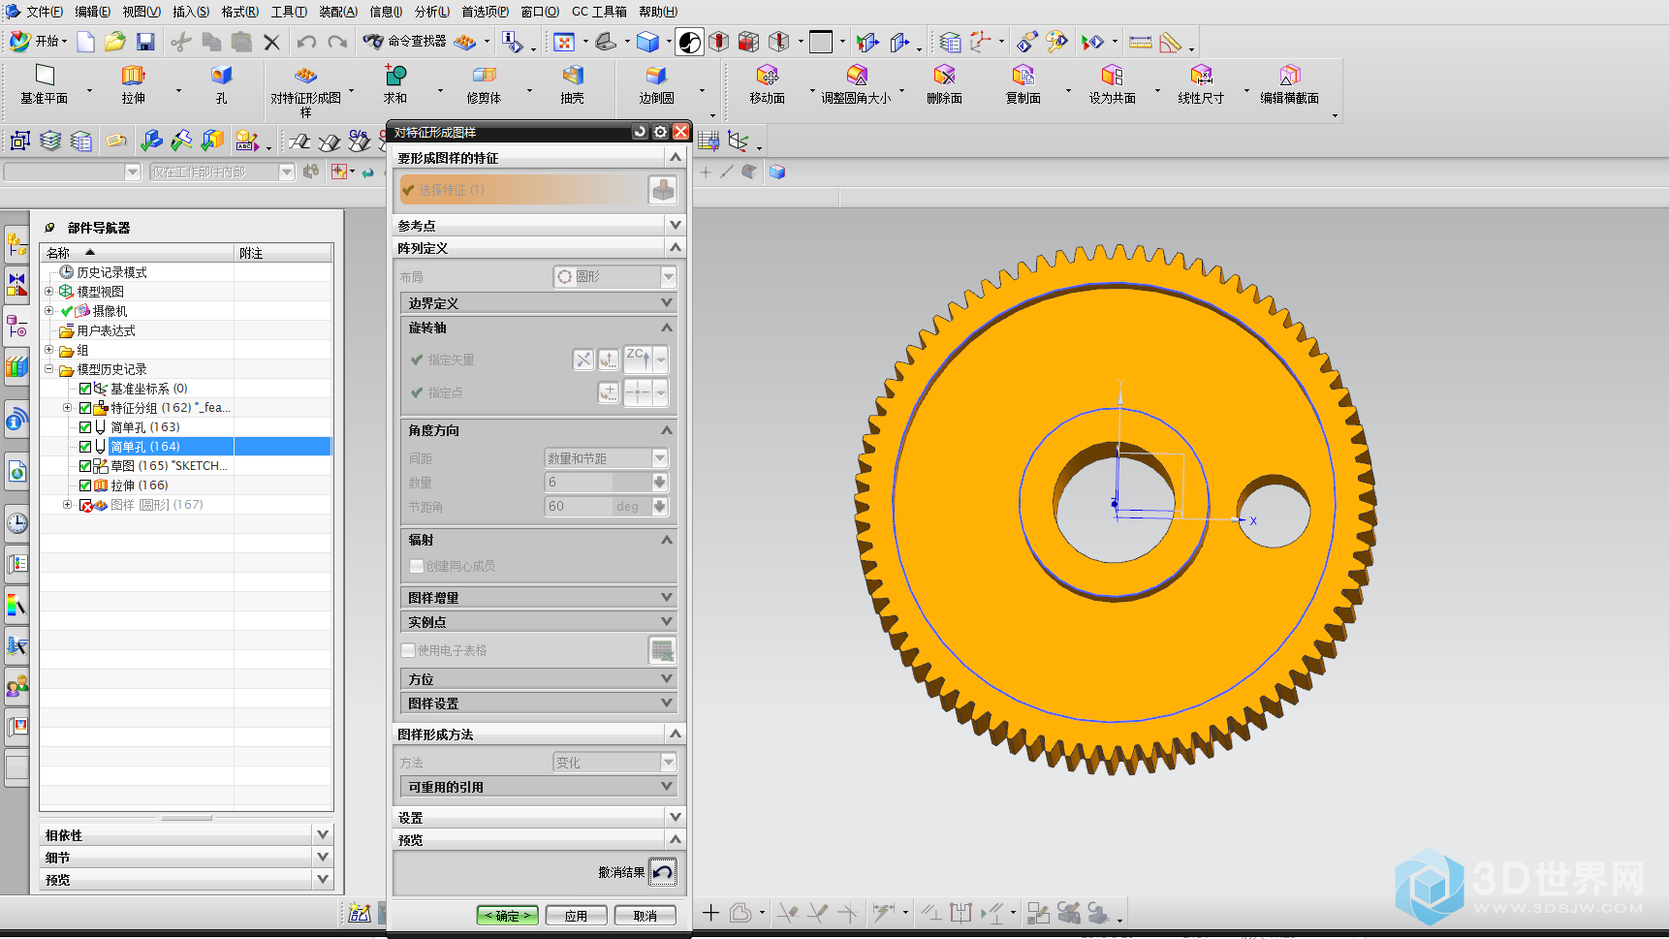This screenshot has height=939, width=1669.
Task: Click the reverse vector direction icon
Action: point(583,360)
